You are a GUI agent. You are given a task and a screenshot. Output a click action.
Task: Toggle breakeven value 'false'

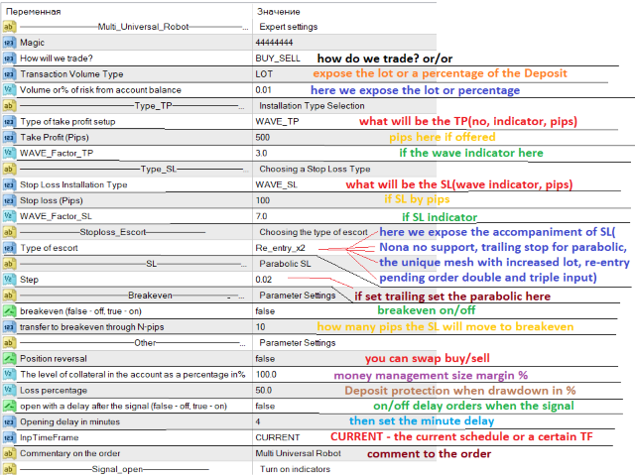(265, 311)
